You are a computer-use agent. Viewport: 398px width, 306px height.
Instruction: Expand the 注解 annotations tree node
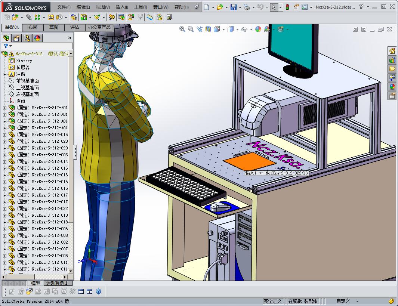pos(4,74)
